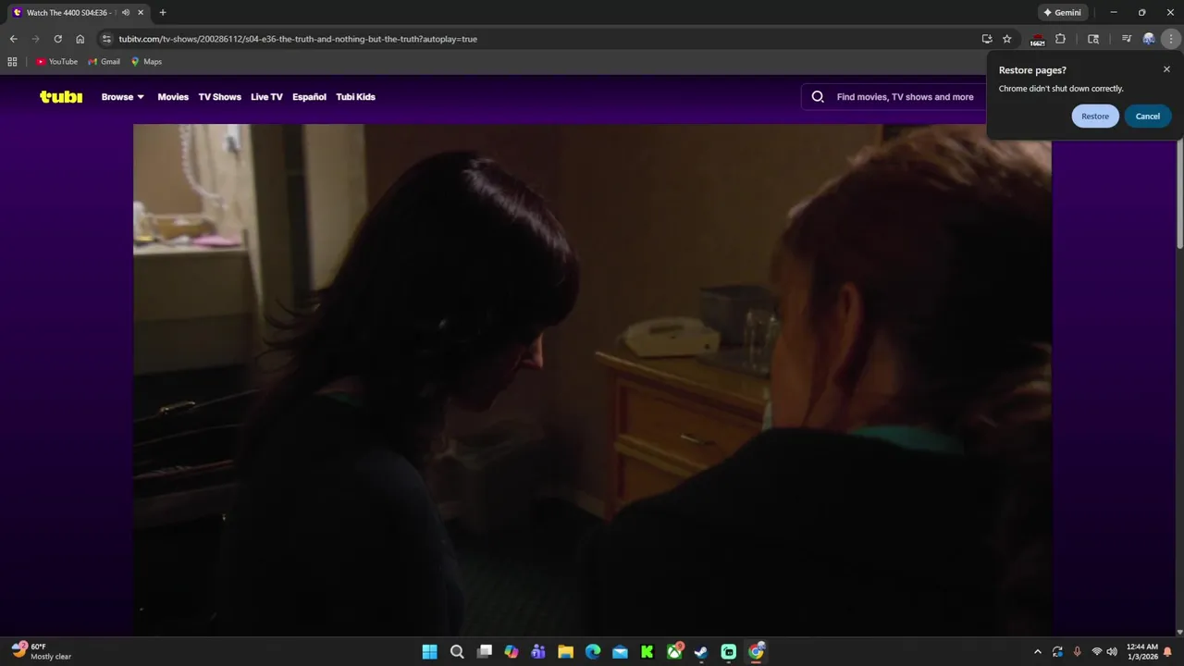The width and height of the screenshot is (1184, 666).
Task: Close The 4400 browser tab
Action: pyautogui.click(x=141, y=13)
